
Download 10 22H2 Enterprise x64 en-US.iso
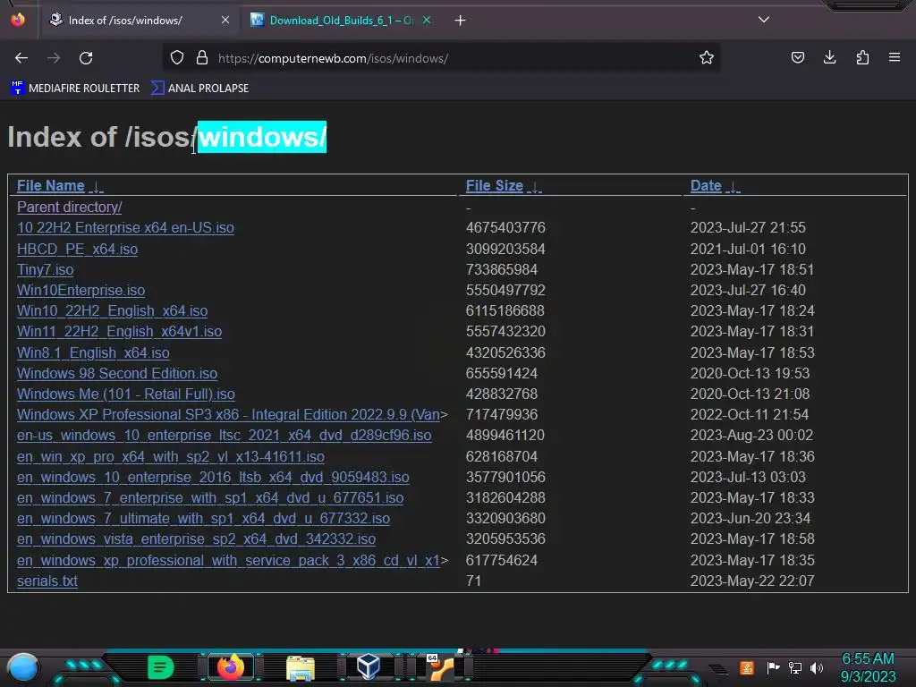click(x=125, y=228)
